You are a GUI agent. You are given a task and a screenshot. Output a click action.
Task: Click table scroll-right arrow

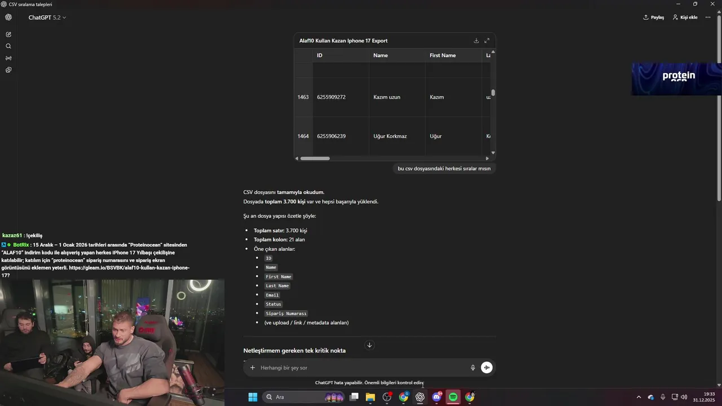click(x=487, y=158)
